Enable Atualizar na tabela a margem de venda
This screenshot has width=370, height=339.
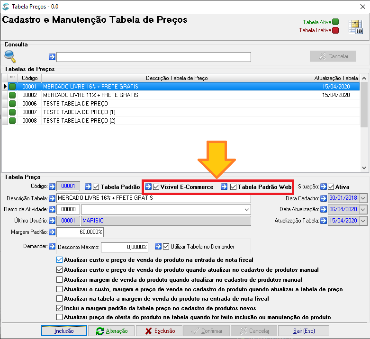tap(60, 299)
